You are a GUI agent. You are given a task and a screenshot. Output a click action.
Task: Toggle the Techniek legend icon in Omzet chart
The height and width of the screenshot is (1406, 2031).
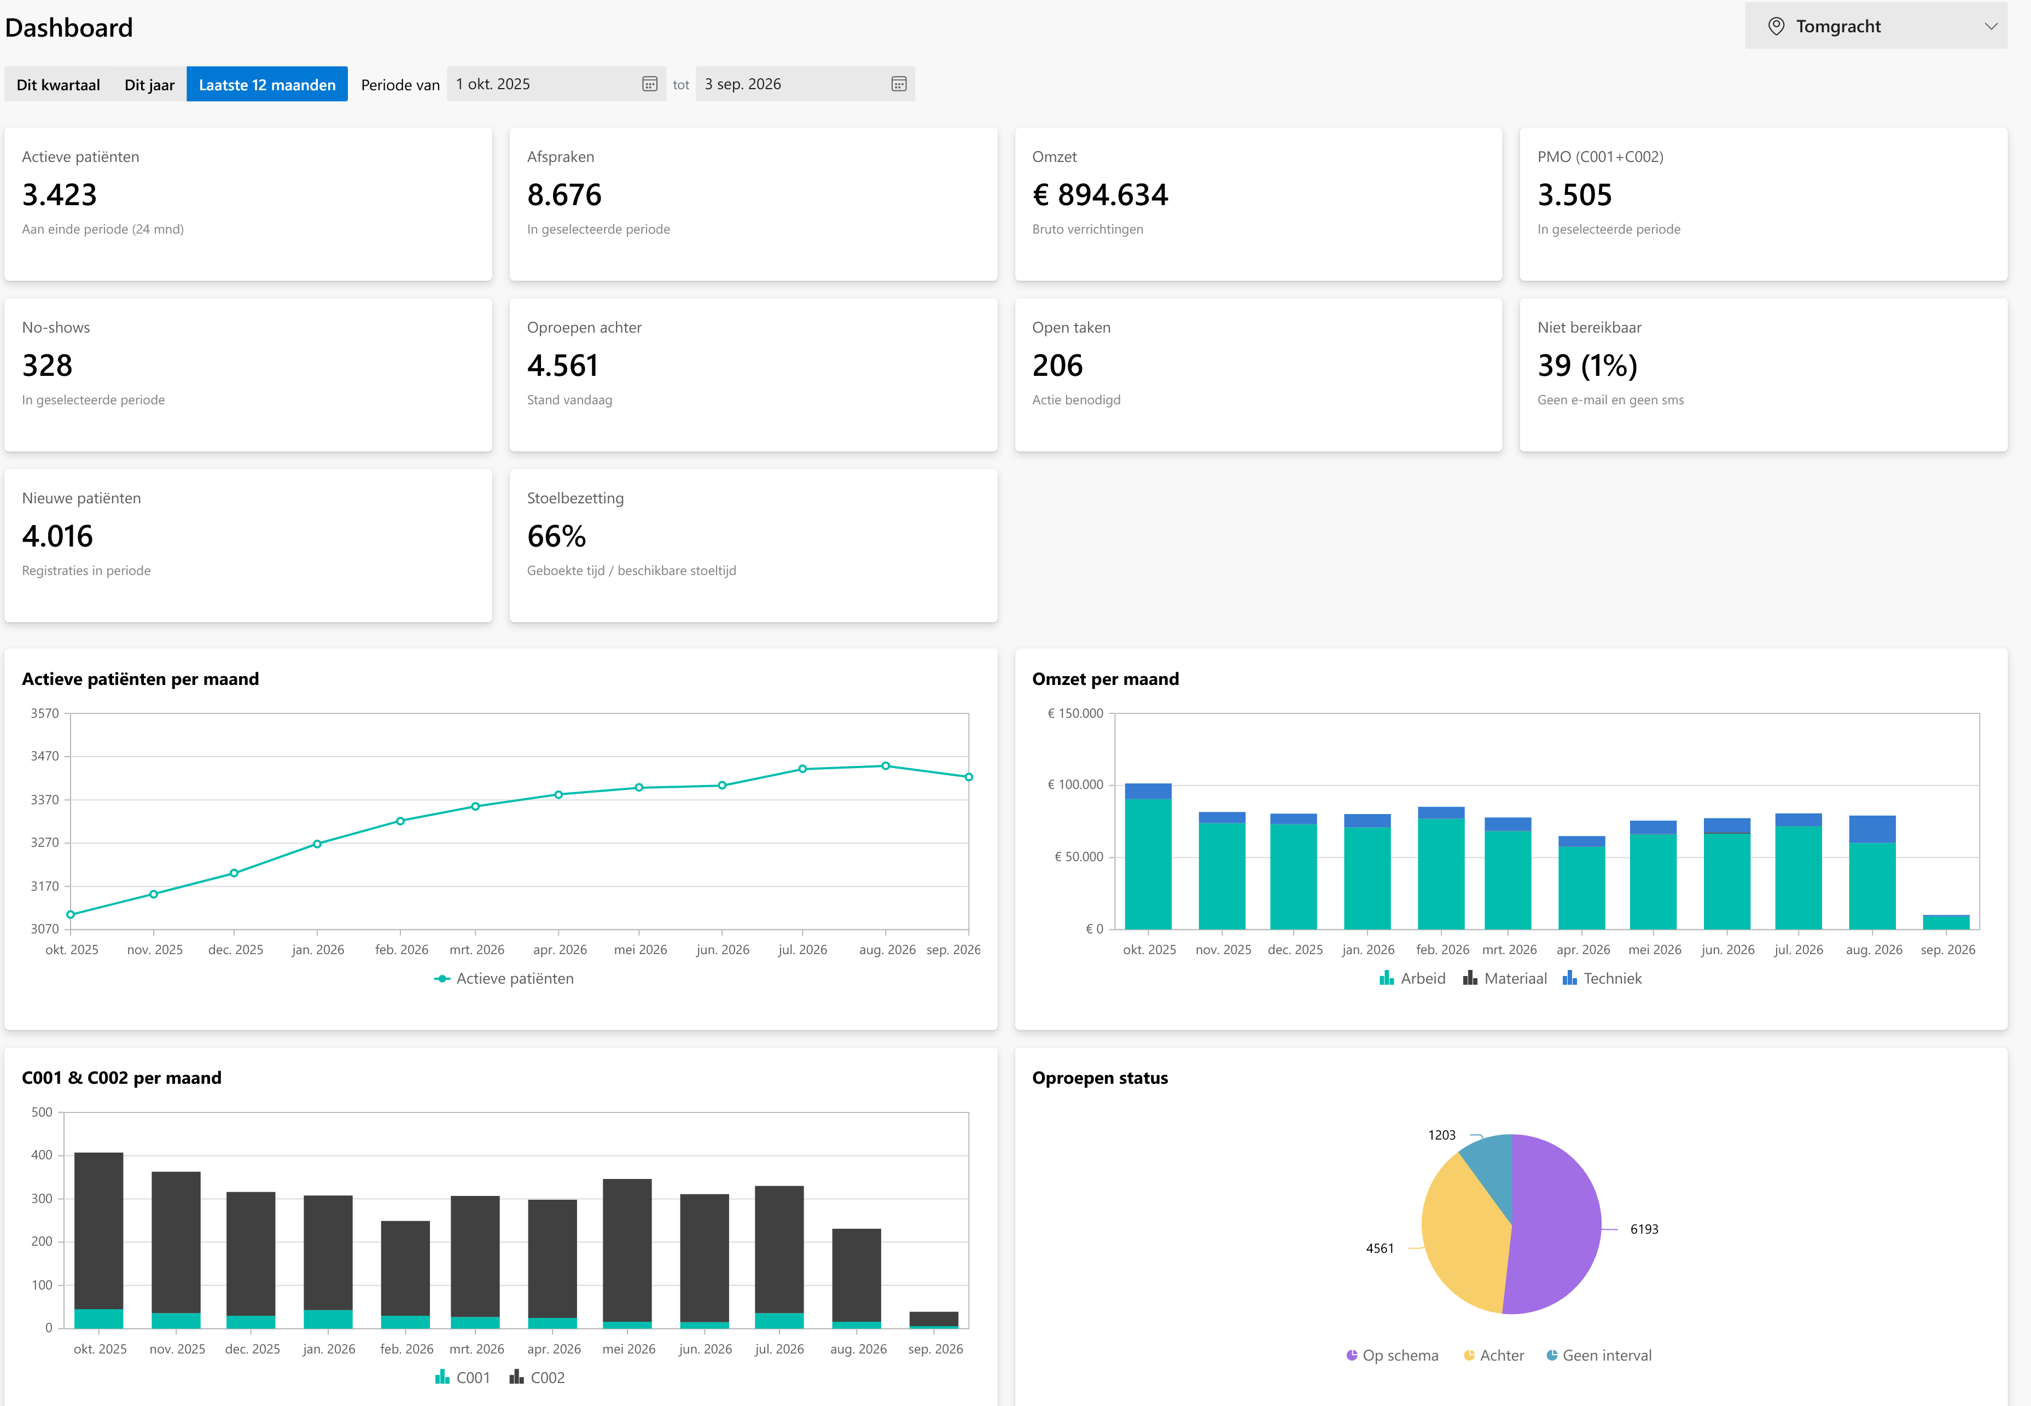click(x=1569, y=978)
